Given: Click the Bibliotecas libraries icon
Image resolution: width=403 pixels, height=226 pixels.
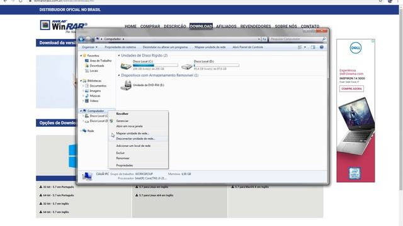Looking at the screenshot, I should pyautogui.click(x=84, y=81).
